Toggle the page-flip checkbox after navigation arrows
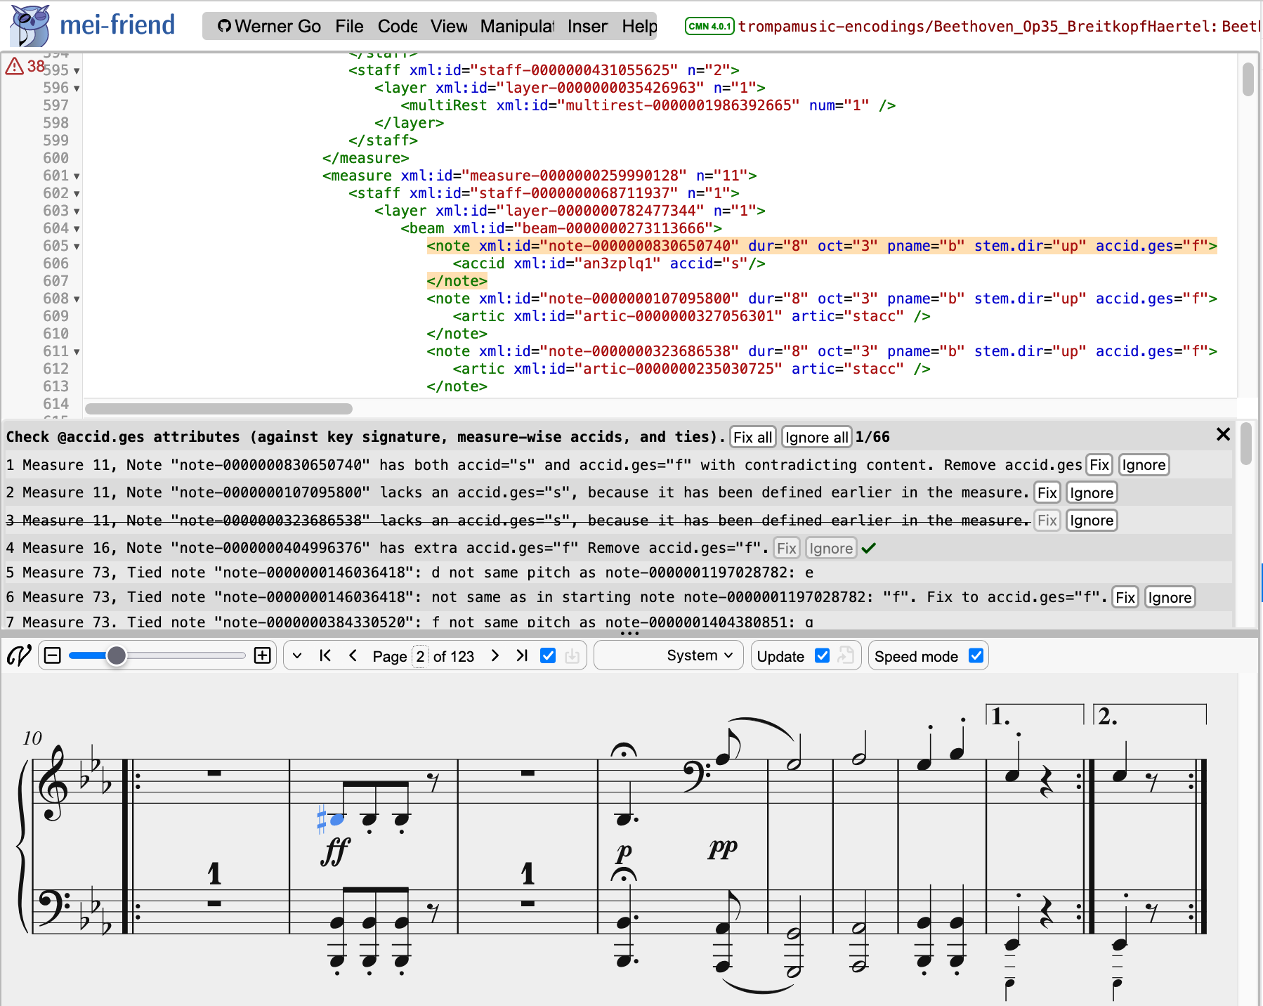The image size is (1263, 1006). (548, 655)
